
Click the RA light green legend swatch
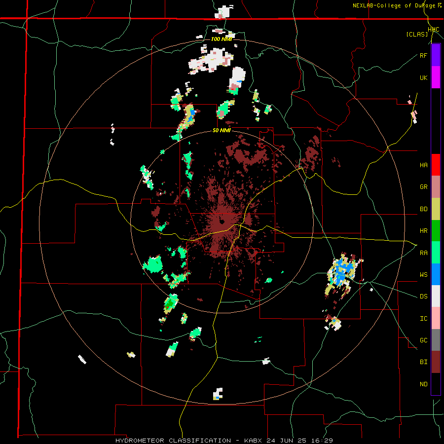436,253
